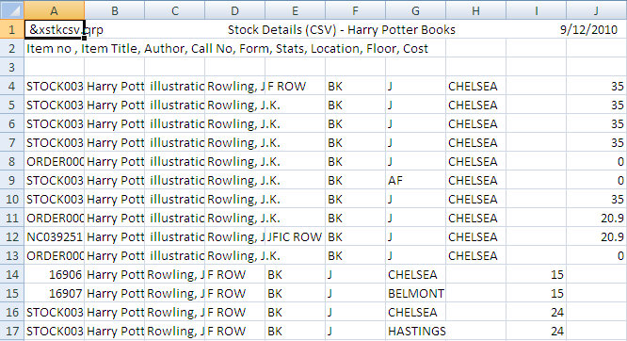The image size is (627, 341).
Task: Select row 11 header
Action: [x=12, y=218]
